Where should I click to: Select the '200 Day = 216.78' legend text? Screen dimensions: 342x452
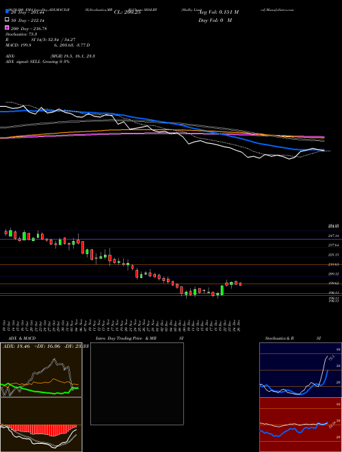coord(29,28)
